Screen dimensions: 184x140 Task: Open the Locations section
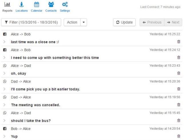[21, 7]
